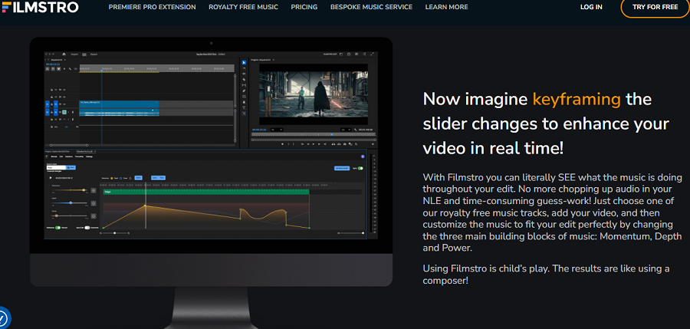This screenshot has width=690, height=329.
Task: Select the Depth graph radio button
Action: pos(120,179)
